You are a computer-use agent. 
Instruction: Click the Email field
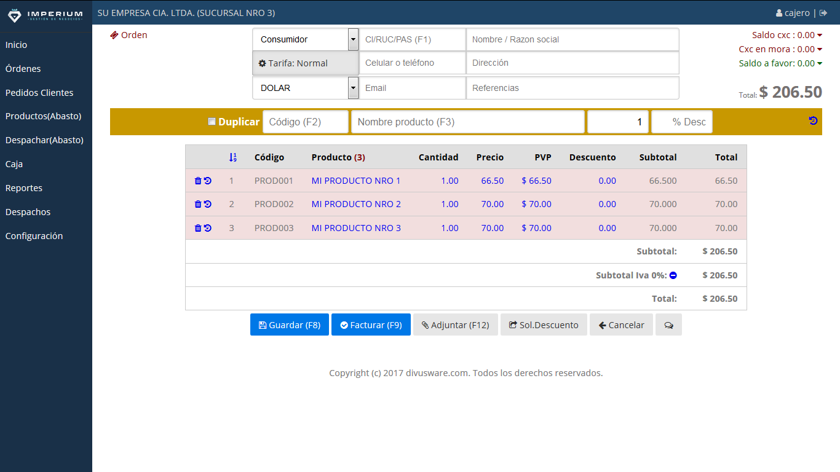point(413,88)
